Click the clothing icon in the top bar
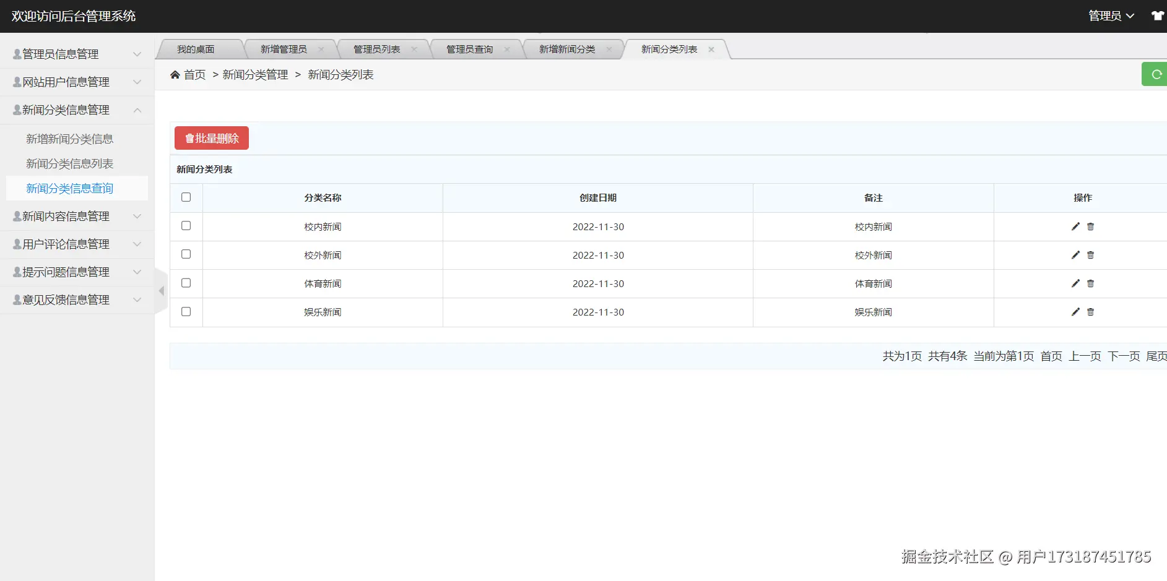1167x581 pixels. (1157, 15)
